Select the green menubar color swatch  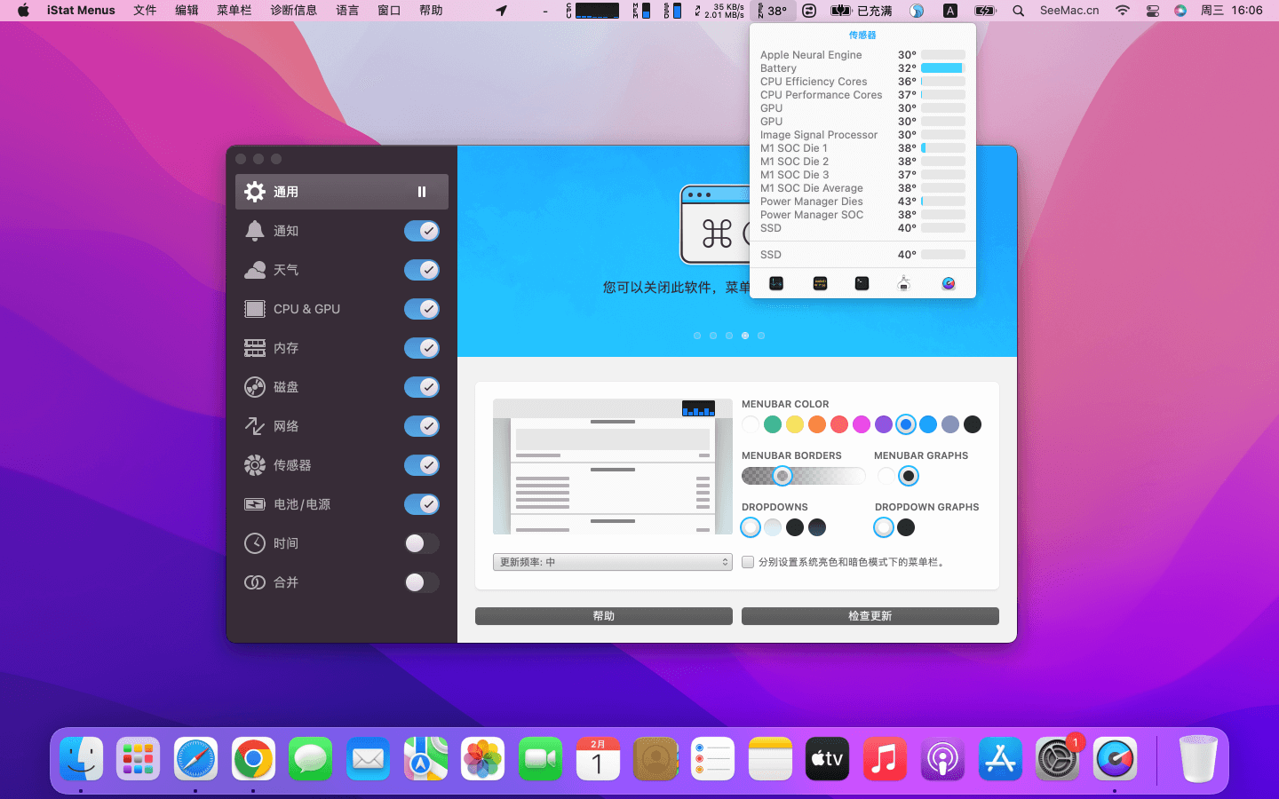773,424
